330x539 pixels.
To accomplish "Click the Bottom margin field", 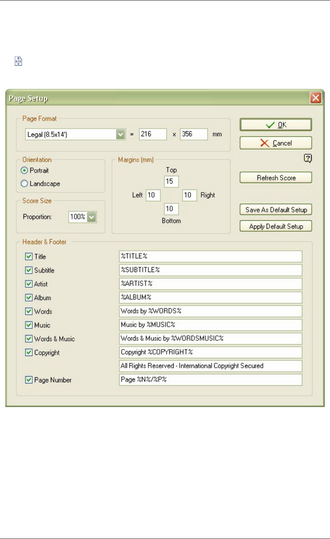I will (x=171, y=209).
